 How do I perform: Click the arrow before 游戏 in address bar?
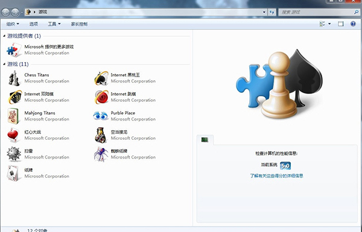34,12
